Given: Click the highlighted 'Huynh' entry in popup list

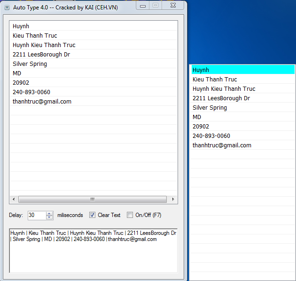Looking at the screenshot, I should pos(242,70).
